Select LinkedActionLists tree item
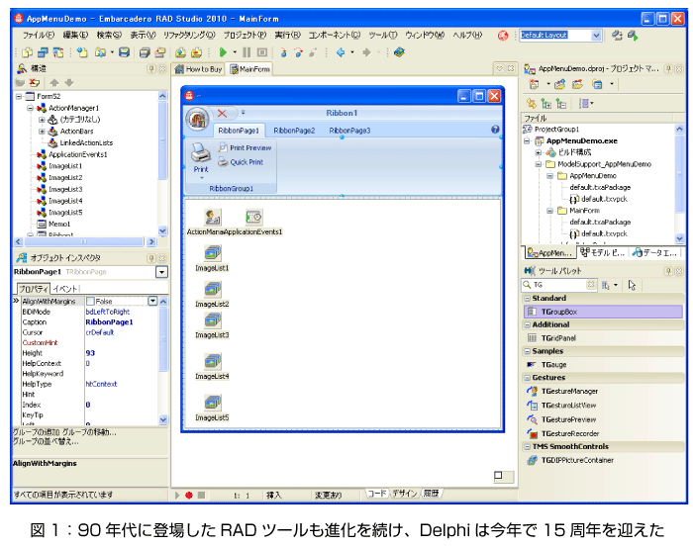The height and width of the screenshot is (547, 693). point(81,142)
